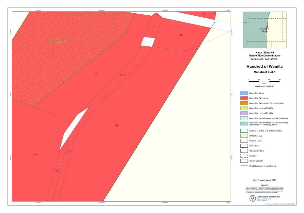The width and height of the screenshot is (304, 213).
Task: Click the green park name label on the map
Action: click(58, 41)
